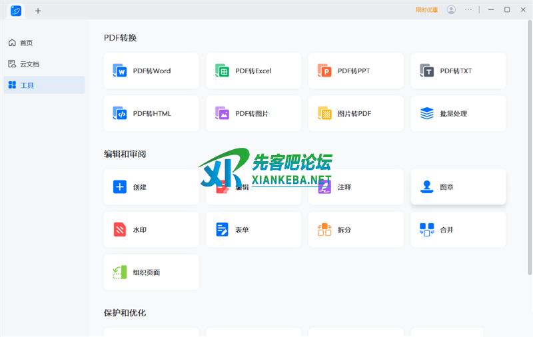Go to 首页 in the sidebar
The image size is (533, 337).
pos(26,43)
